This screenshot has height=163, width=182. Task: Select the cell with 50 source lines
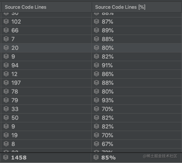click(x=46, y=118)
